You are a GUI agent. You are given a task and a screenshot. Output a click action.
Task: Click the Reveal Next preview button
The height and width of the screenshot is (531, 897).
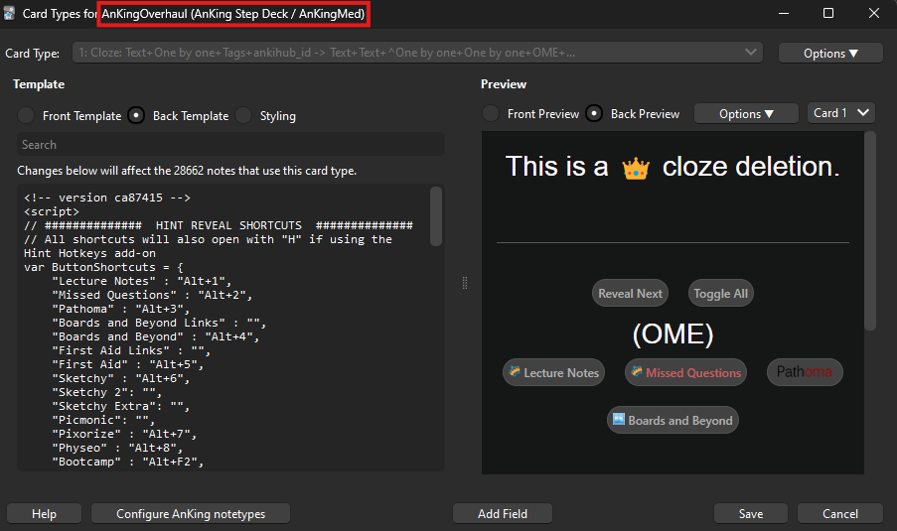point(630,293)
